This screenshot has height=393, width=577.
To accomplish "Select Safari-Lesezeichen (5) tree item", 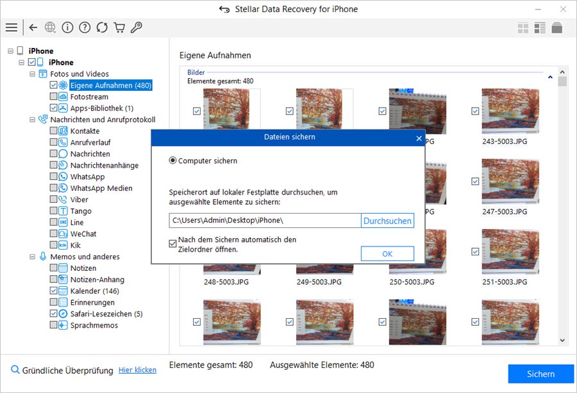I will point(106,314).
